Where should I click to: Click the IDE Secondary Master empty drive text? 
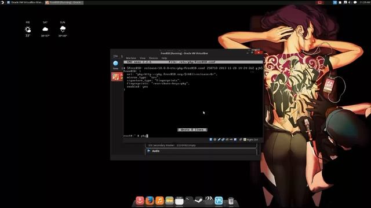[x=172, y=145]
